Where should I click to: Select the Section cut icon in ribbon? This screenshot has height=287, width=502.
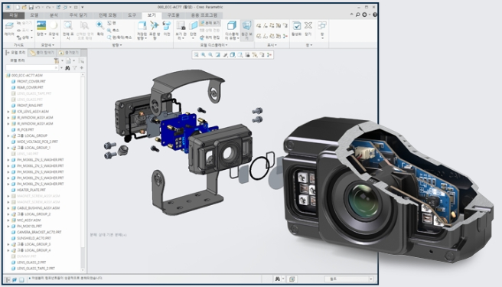[193, 30]
